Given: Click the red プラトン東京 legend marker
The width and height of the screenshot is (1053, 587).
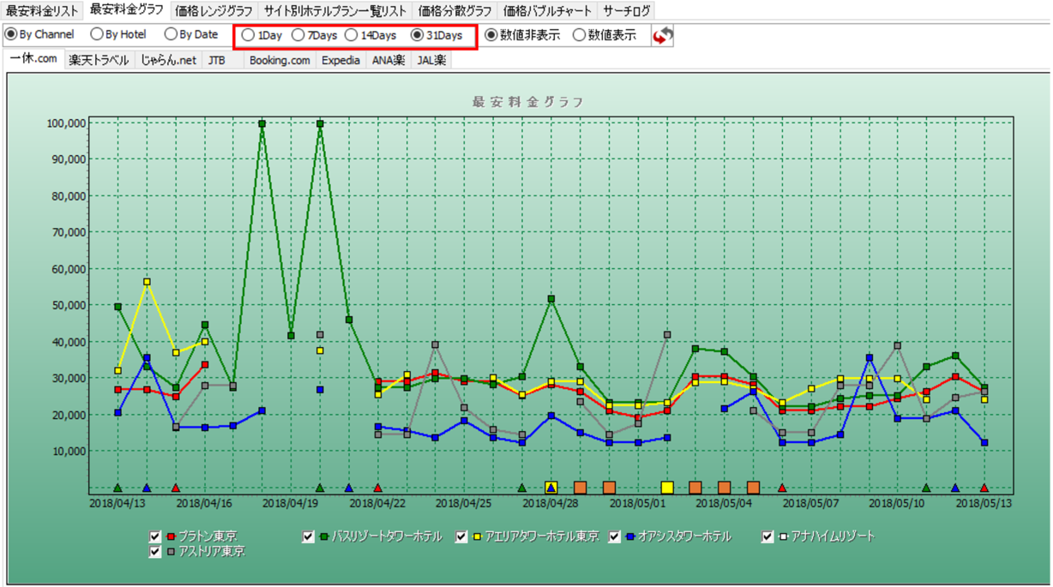Looking at the screenshot, I should [x=171, y=537].
